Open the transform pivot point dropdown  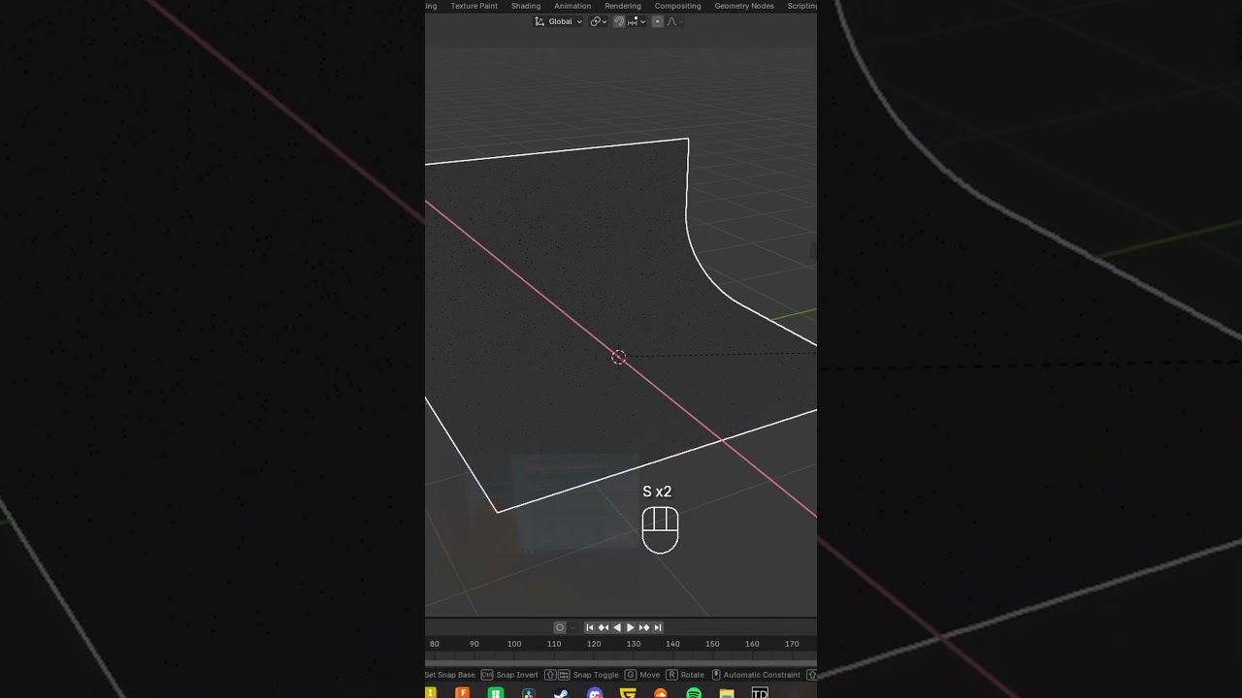(598, 21)
